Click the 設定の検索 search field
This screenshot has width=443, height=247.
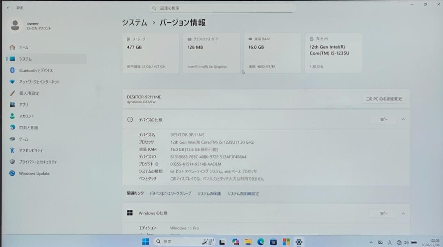pos(223,8)
